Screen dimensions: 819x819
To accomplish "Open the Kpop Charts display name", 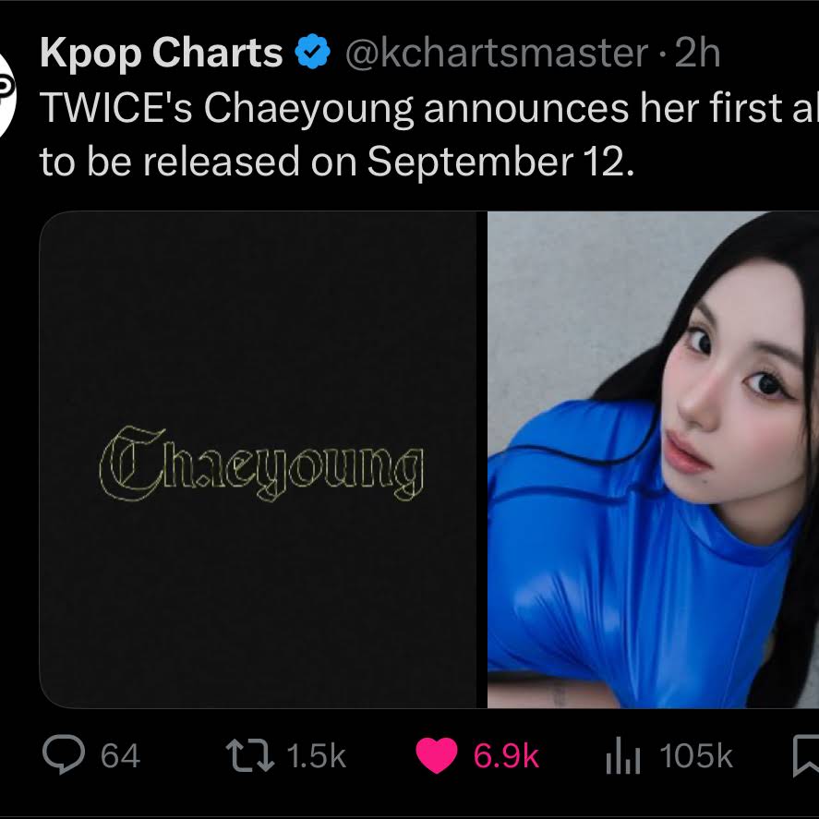I will (x=162, y=54).
